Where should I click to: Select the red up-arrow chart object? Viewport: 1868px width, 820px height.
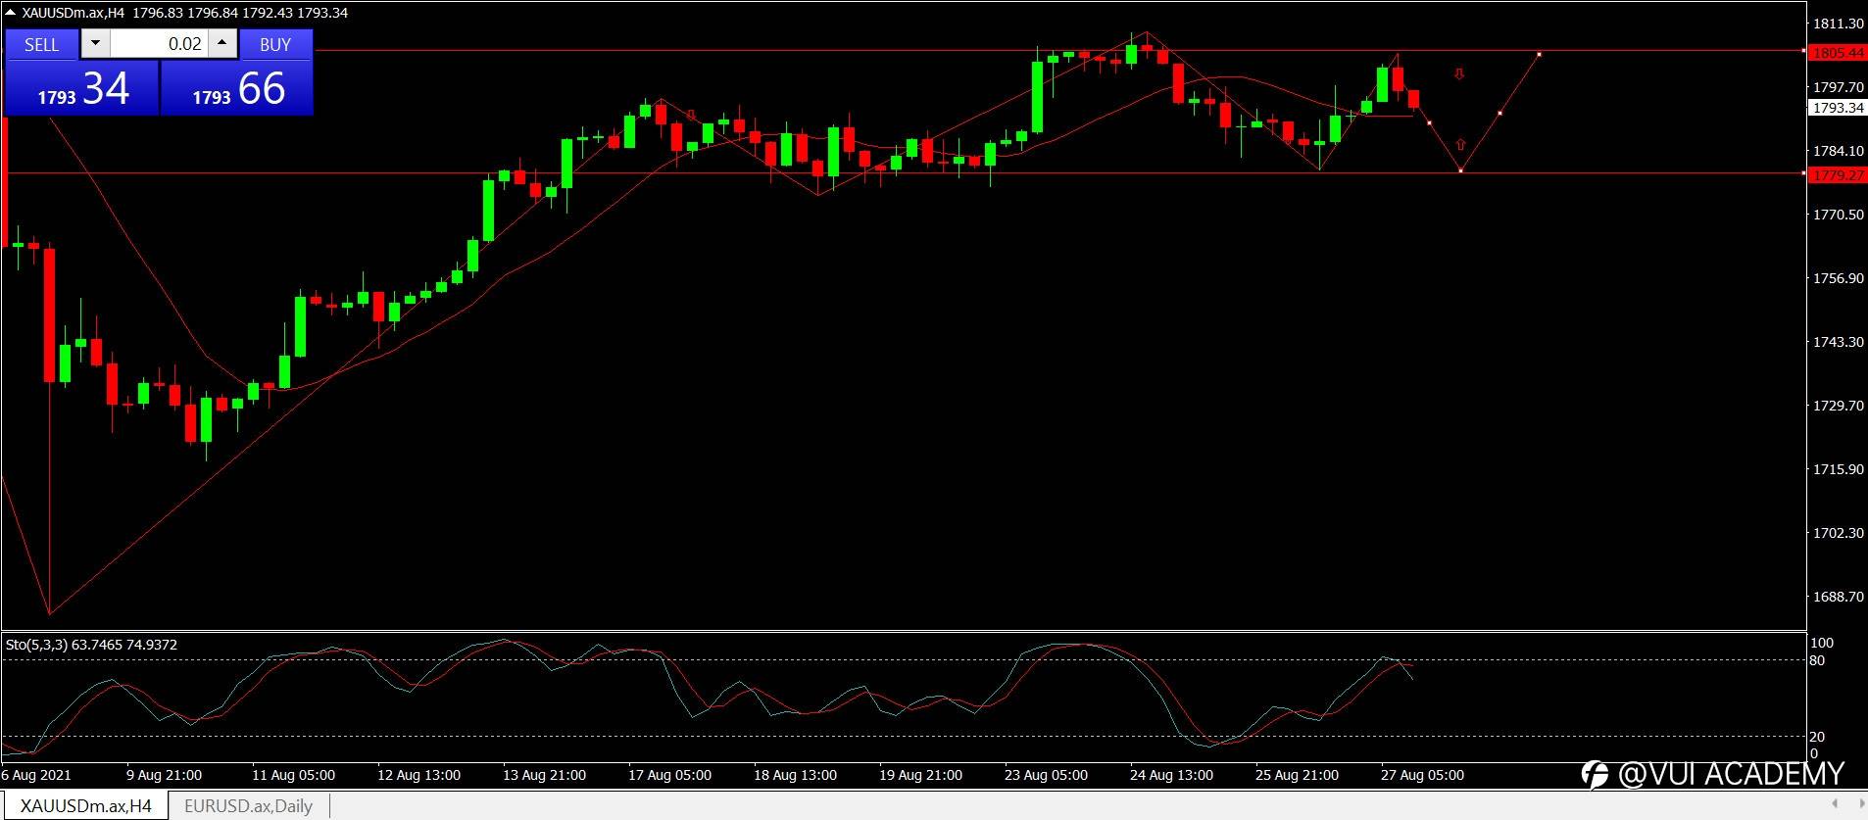tap(1460, 145)
